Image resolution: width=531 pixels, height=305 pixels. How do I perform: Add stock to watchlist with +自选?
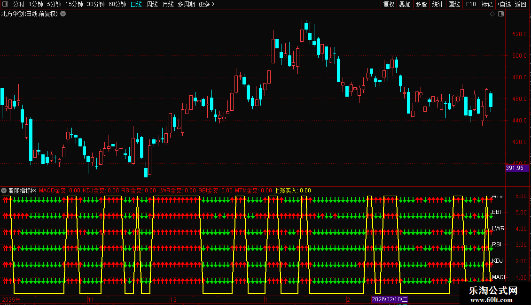click(504, 4)
